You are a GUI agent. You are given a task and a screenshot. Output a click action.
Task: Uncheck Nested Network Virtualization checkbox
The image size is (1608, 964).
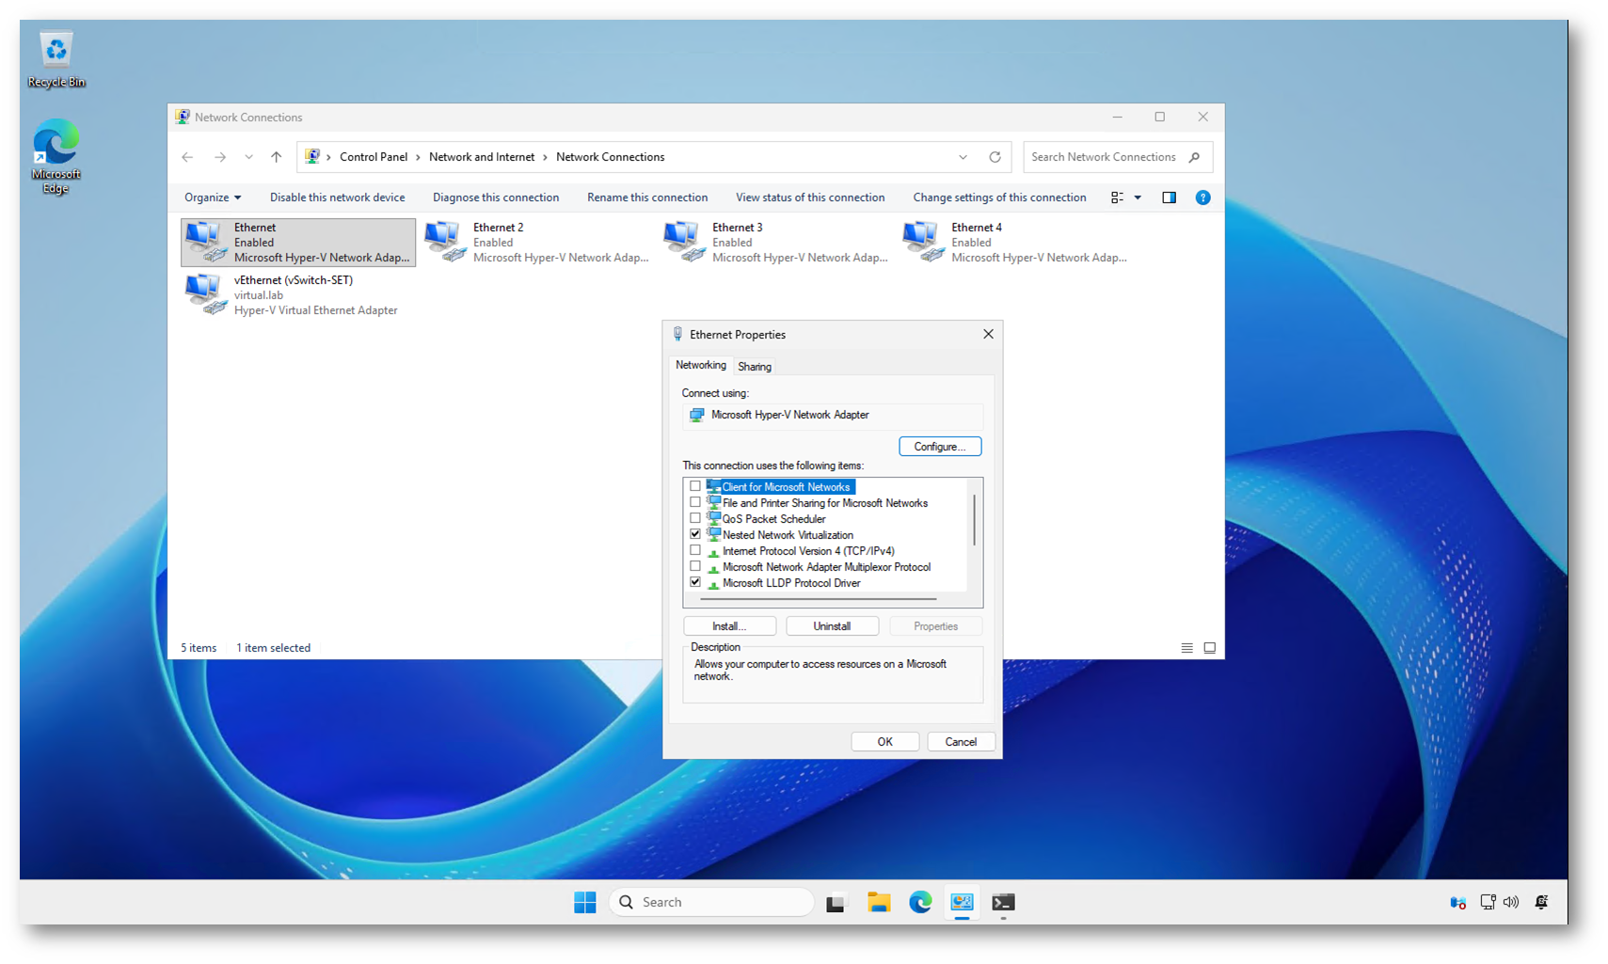(695, 534)
